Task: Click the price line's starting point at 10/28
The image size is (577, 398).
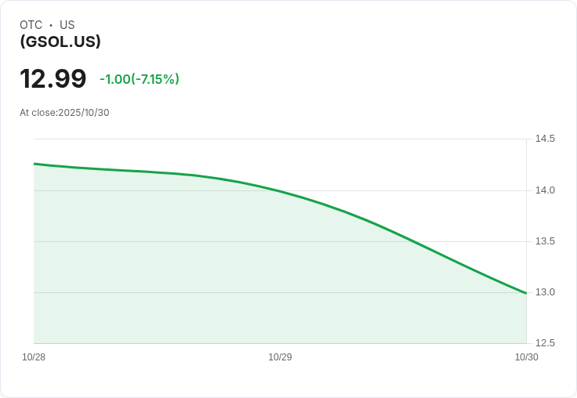Action: point(34,164)
